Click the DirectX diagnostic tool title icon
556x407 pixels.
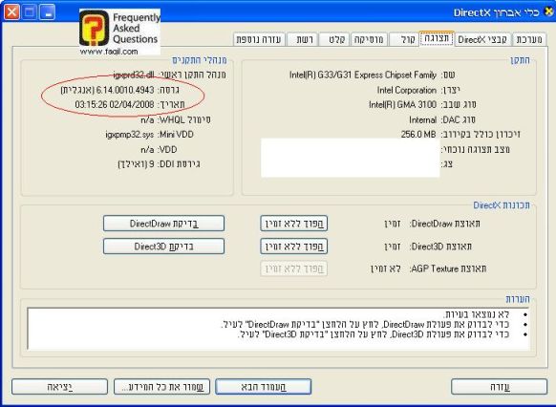[548, 12]
